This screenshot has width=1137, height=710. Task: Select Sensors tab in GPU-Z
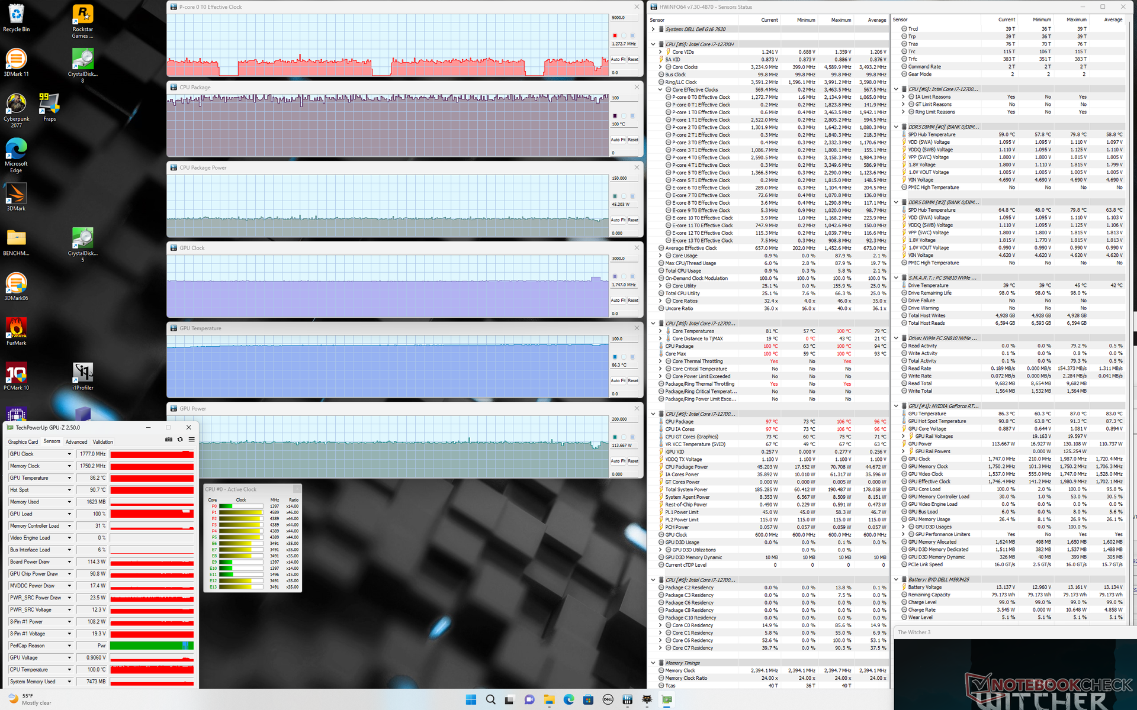point(52,441)
